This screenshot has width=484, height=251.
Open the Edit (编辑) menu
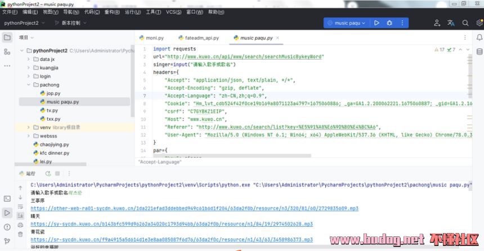pyautogui.click(x=30, y=12)
